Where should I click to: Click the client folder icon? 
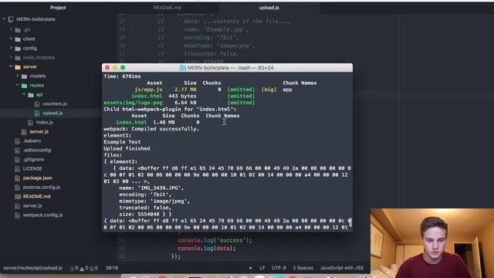[x=18, y=39]
